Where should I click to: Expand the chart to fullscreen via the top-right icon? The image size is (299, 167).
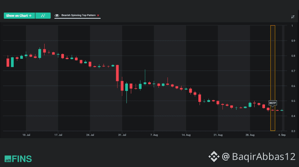[x=293, y=17]
